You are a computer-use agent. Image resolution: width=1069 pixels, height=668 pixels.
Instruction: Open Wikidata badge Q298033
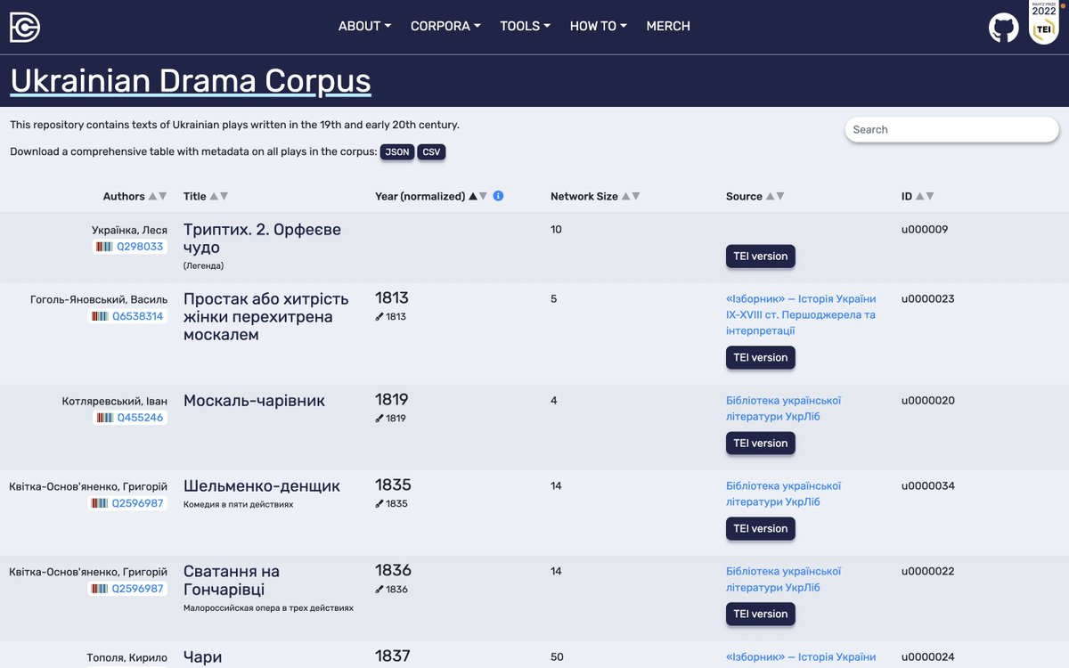tap(130, 247)
